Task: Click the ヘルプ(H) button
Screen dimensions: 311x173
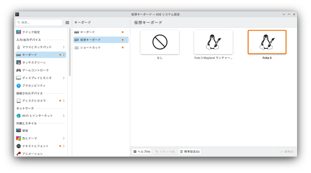Action: [142, 152]
